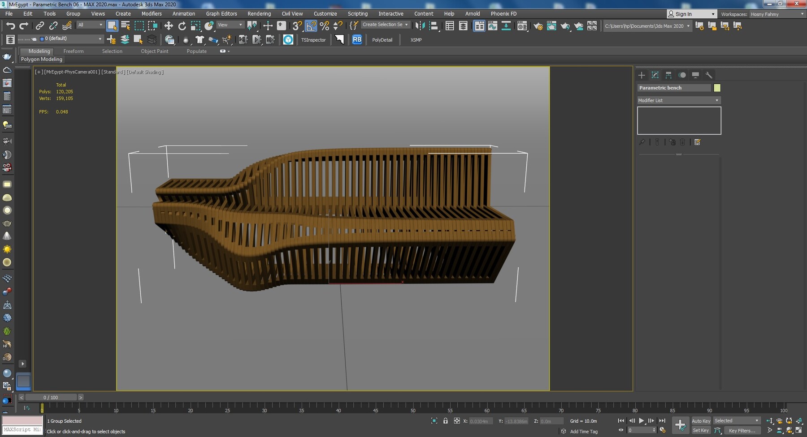Image resolution: width=807 pixels, height=437 pixels.
Task: Toggle Auto Key animation mode
Action: click(701, 421)
